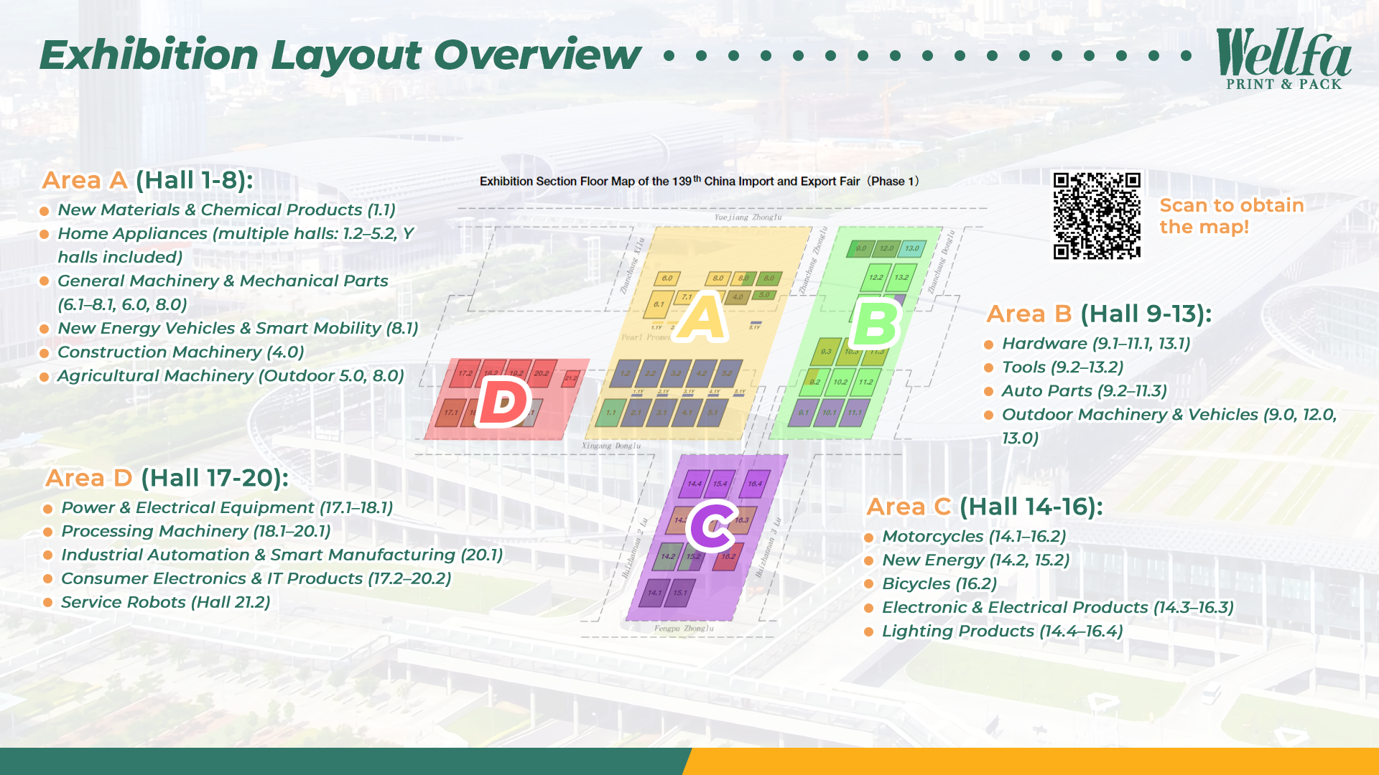Select Hall 8.0 block in Area A

(x=718, y=278)
